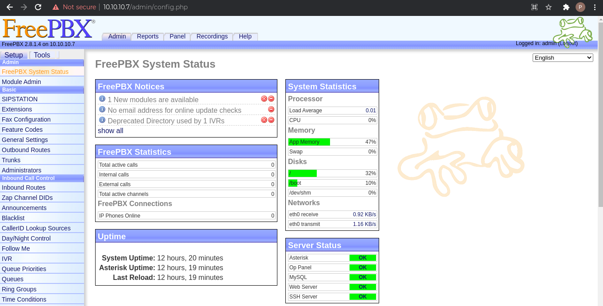Click the Not secure warning icon
Screen dimensions: 603x306
pyautogui.click(x=56, y=7)
